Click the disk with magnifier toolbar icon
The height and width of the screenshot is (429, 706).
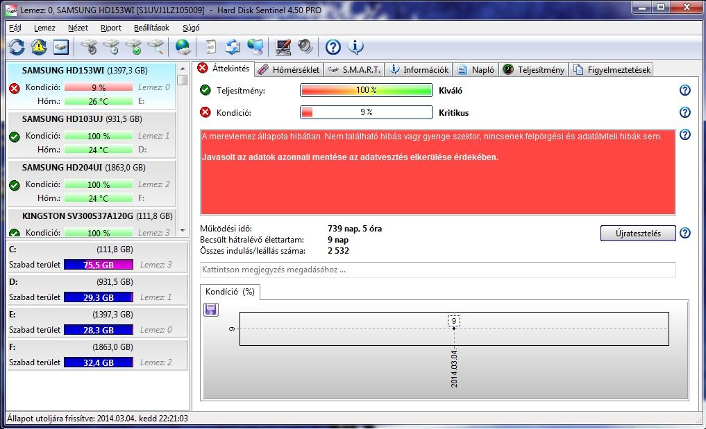pyautogui.click(x=156, y=46)
